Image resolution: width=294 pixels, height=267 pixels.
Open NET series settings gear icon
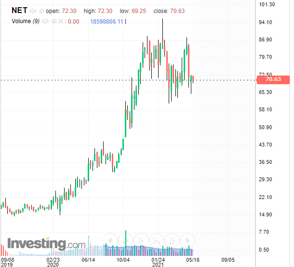[41, 11]
